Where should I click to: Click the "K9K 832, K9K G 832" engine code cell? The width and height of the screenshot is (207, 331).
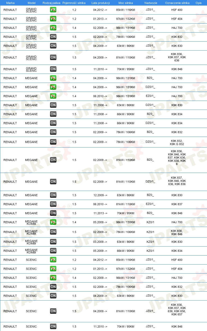(x=177, y=142)
